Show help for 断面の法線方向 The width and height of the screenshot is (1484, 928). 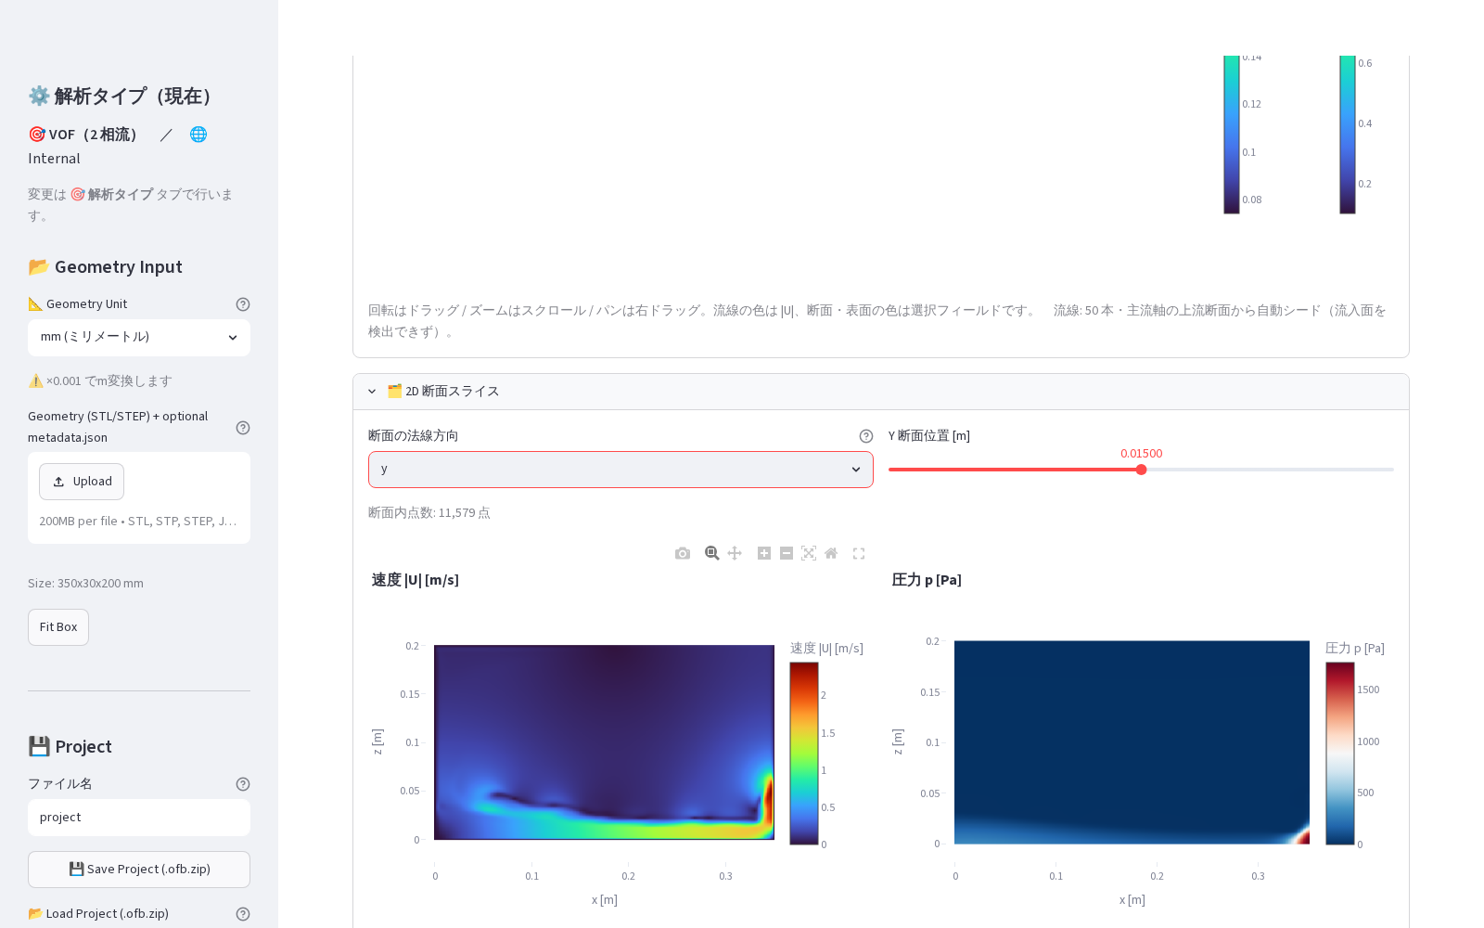866,436
